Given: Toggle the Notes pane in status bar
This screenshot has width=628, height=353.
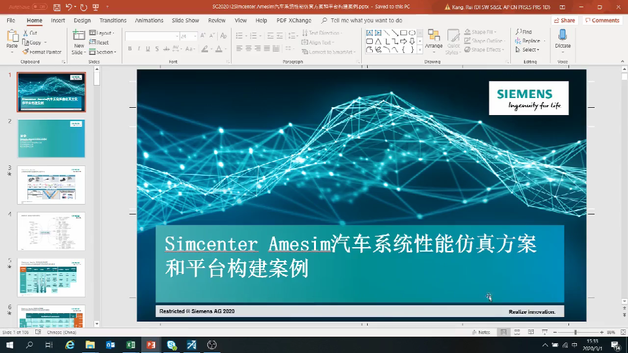Looking at the screenshot, I should [481, 332].
